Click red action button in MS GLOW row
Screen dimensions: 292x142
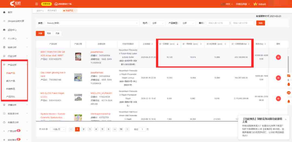278,99
